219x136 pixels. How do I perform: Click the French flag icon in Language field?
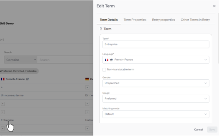click(107, 60)
